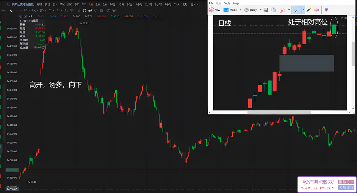This screenshot has width=357, height=193.
Task: Select the pen shape drawing tool
Action: [26, 10]
